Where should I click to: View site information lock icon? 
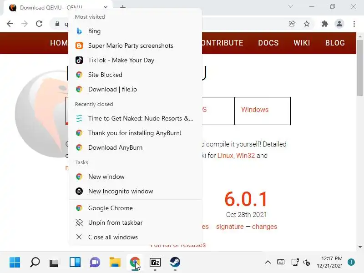pyautogui.click(x=57, y=24)
